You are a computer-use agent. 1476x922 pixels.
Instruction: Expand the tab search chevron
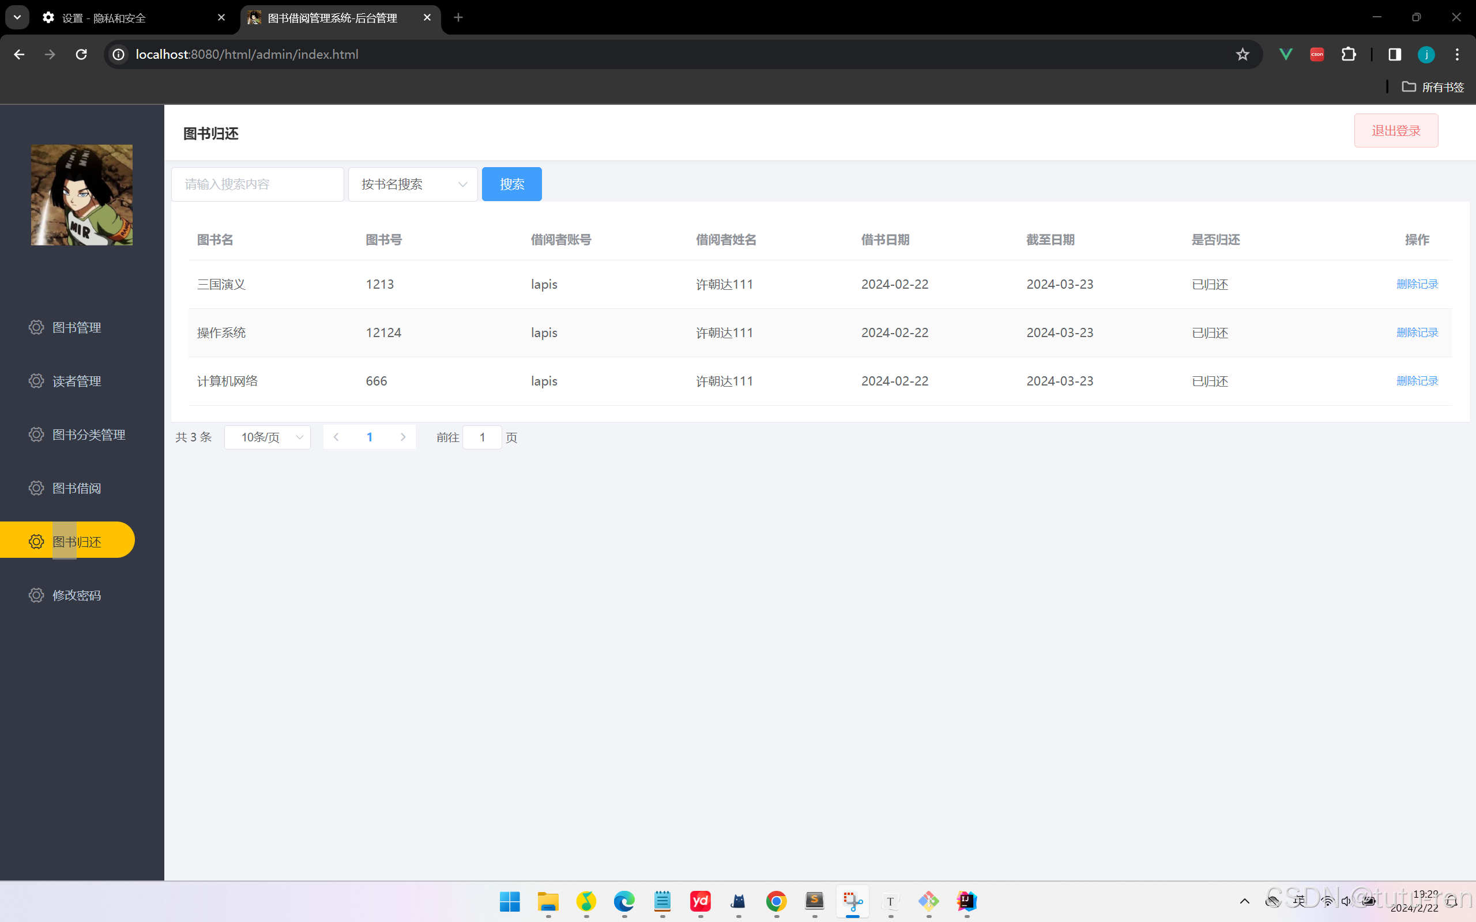point(17,17)
